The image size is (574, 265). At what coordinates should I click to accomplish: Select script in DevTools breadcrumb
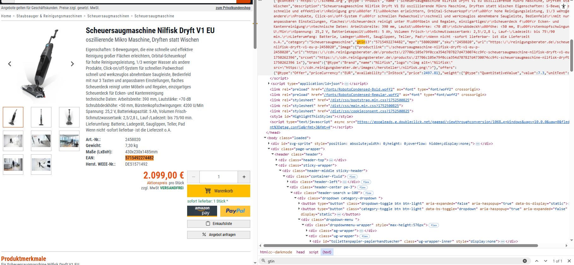click(x=314, y=252)
